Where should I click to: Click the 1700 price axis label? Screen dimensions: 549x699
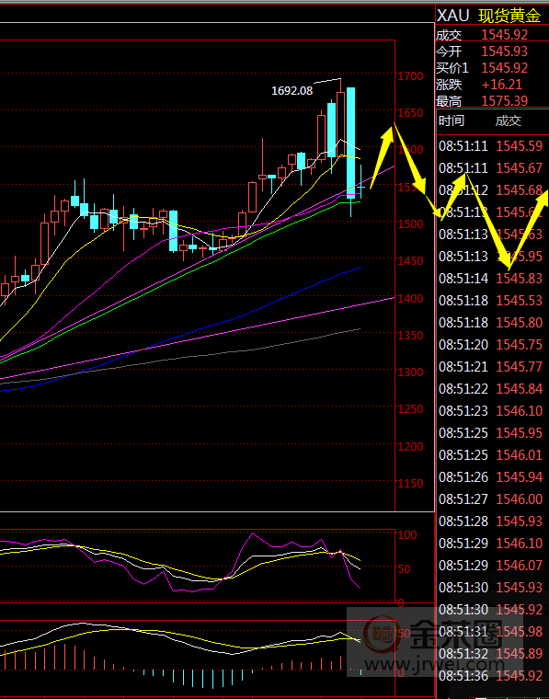click(411, 76)
